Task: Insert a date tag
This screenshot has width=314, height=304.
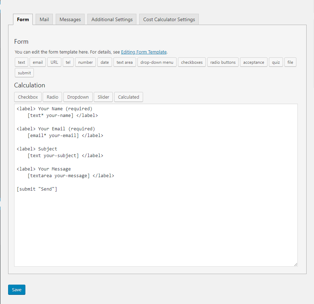Action: [105, 62]
